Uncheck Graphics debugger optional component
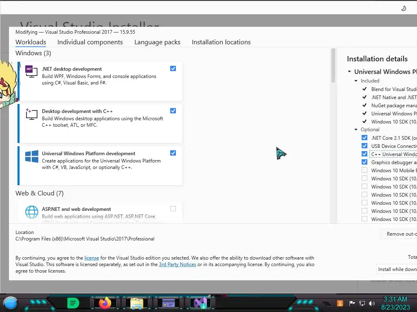417x312 pixels. point(364,162)
